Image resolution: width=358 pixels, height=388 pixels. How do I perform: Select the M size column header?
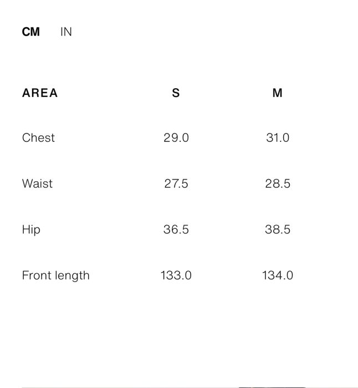tap(278, 93)
